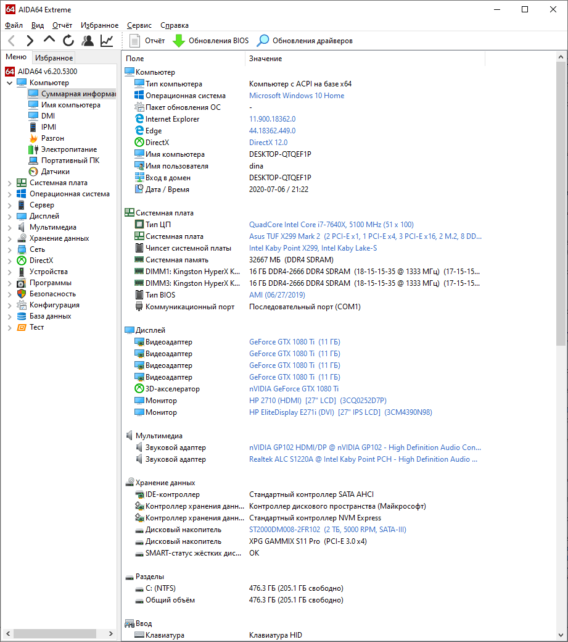Image resolution: width=568 pixels, height=642 pixels.
Task: Expand the DirectX tree node
Action: pyautogui.click(x=9, y=261)
